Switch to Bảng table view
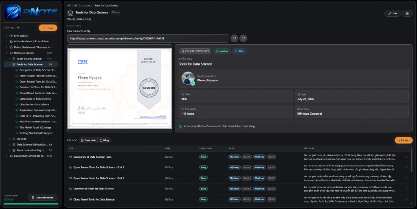417x209 pixels. (x=104, y=140)
